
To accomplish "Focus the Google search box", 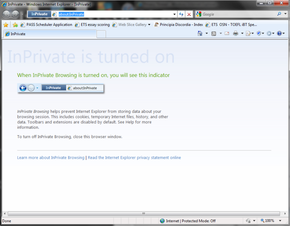I will (x=239, y=14).
